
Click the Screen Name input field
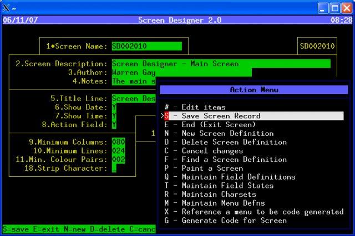coord(146,46)
